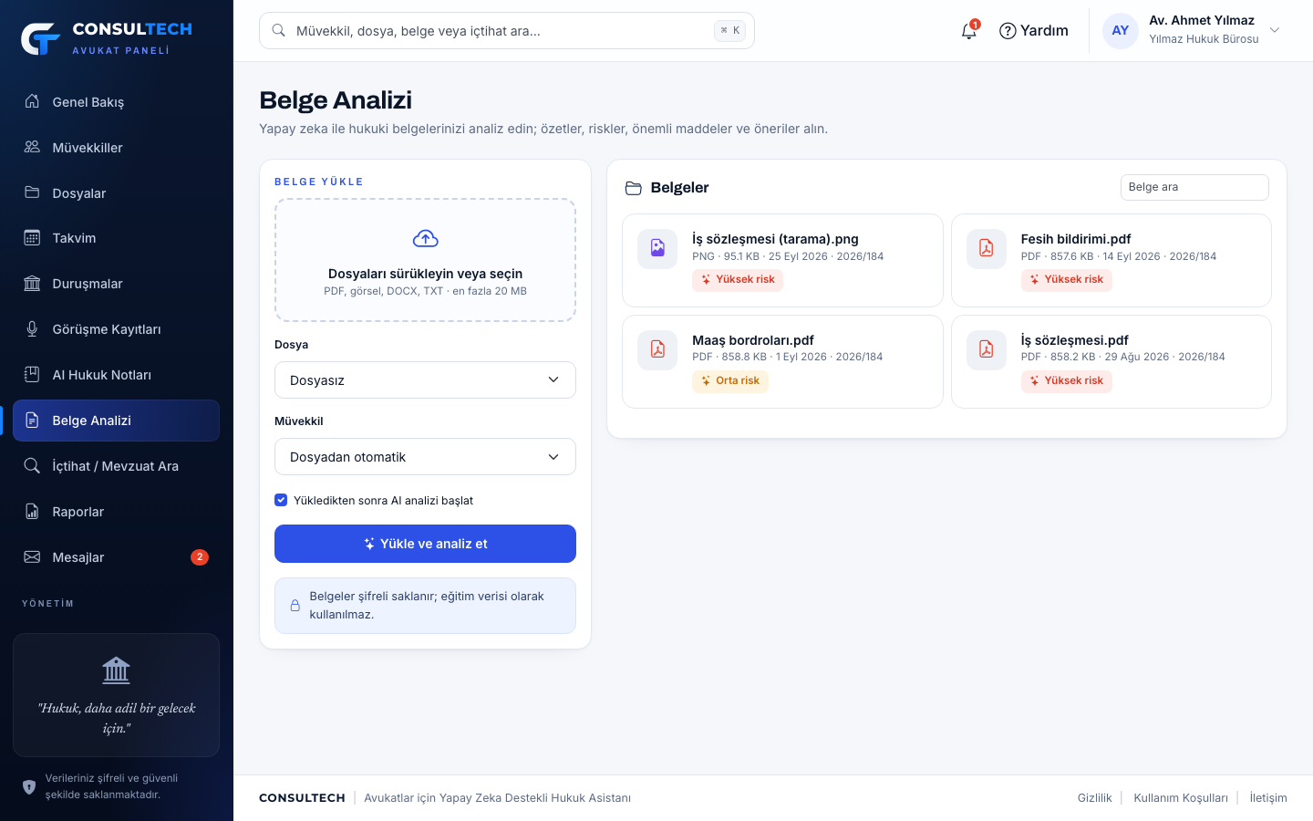Expand the Dosya dropdown showing Dosyasız
This screenshot has height=821, width=1313.
(x=425, y=380)
